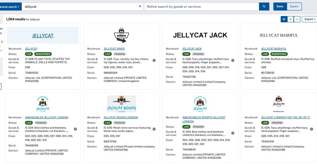
Task: Open the JELLYCAT BASHFUL wordmark link
Action: (x=274, y=49)
